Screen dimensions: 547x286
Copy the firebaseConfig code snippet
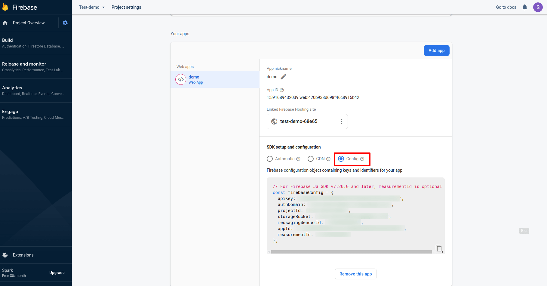coord(438,248)
